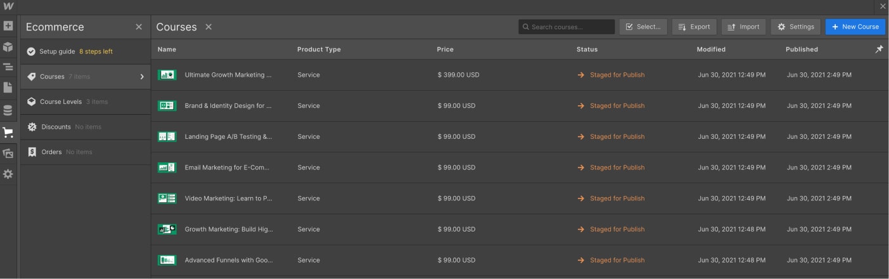Sort by Modified column header
The height and width of the screenshot is (279, 889).
[711, 49]
